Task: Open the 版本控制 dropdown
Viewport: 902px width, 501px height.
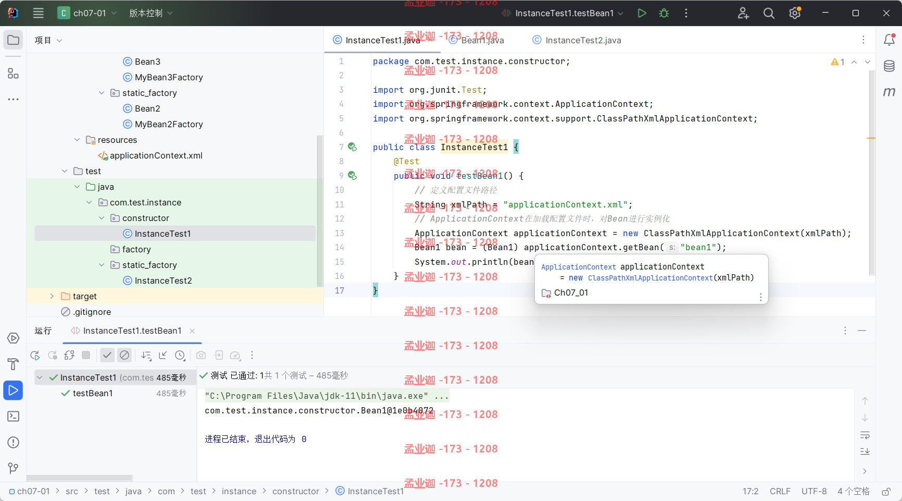Action: click(151, 13)
